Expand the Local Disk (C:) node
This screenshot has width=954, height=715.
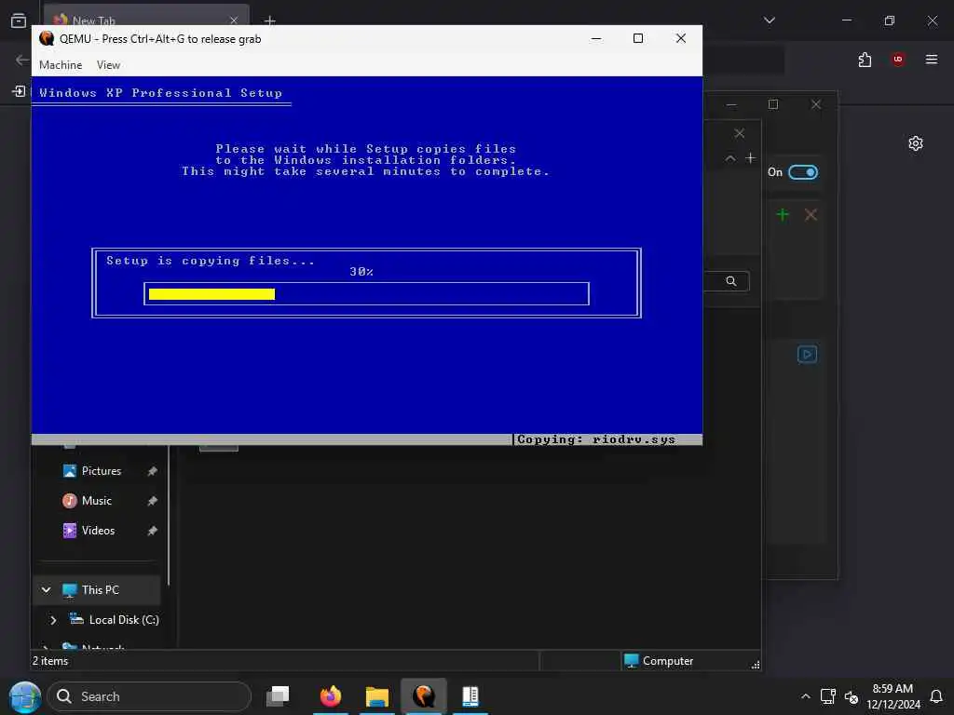point(53,620)
